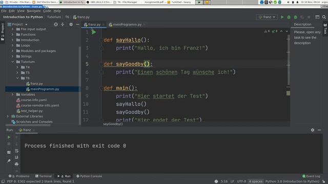The height and width of the screenshot is (184, 328).
Task: Expand the Variables folder
Action: pyautogui.click(x=12, y=95)
